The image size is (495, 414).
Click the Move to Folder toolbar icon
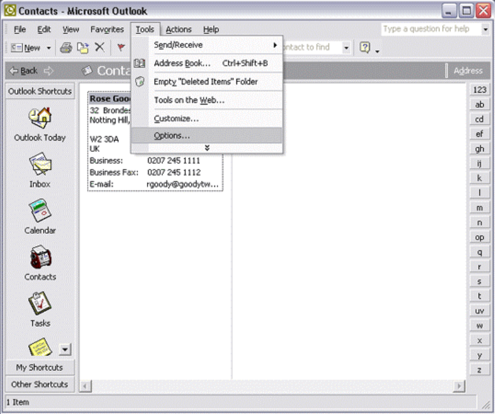pyautogui.click(x=83, y=48)
